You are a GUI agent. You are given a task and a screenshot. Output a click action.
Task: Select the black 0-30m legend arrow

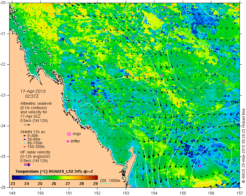coord(25,136)
